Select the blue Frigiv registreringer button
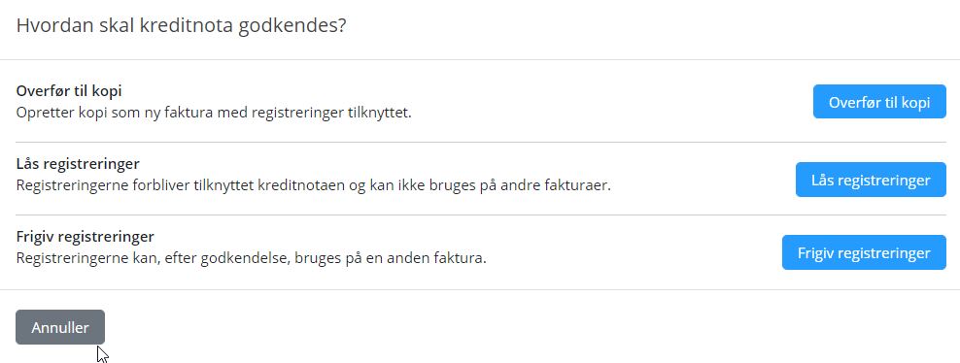The width and height of the screenshot is (960, 363). pos(864,252)
